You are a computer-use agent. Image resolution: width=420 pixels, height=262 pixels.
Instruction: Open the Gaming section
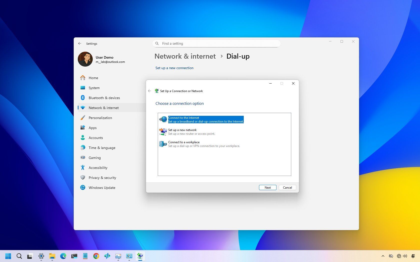tap(94, 157)
